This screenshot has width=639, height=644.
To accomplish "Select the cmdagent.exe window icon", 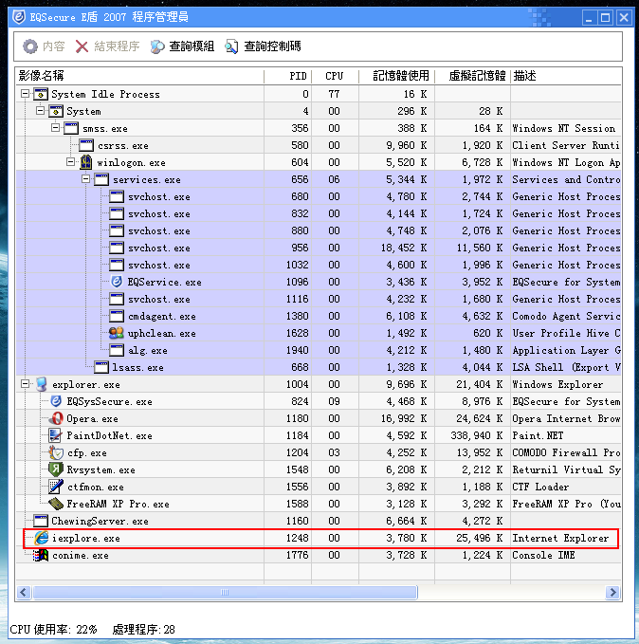I will (117, 316).
